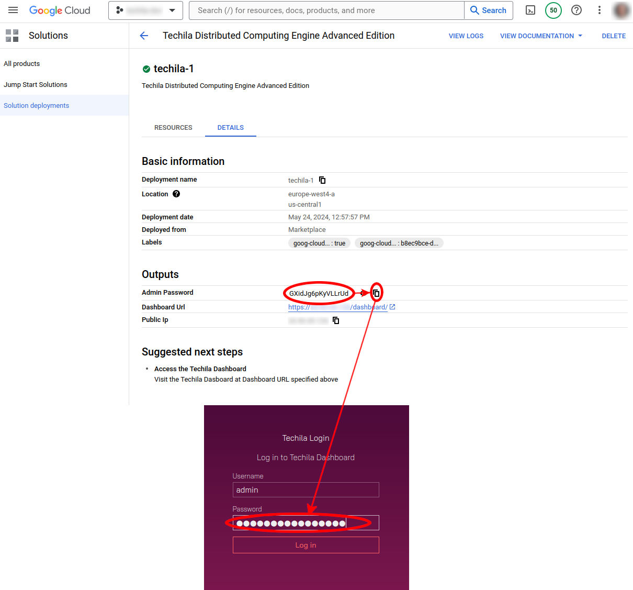Open Jump Start Solutions in sidebar
The width and height of the screenshot is (633, 590).
[x=36, y=85]
